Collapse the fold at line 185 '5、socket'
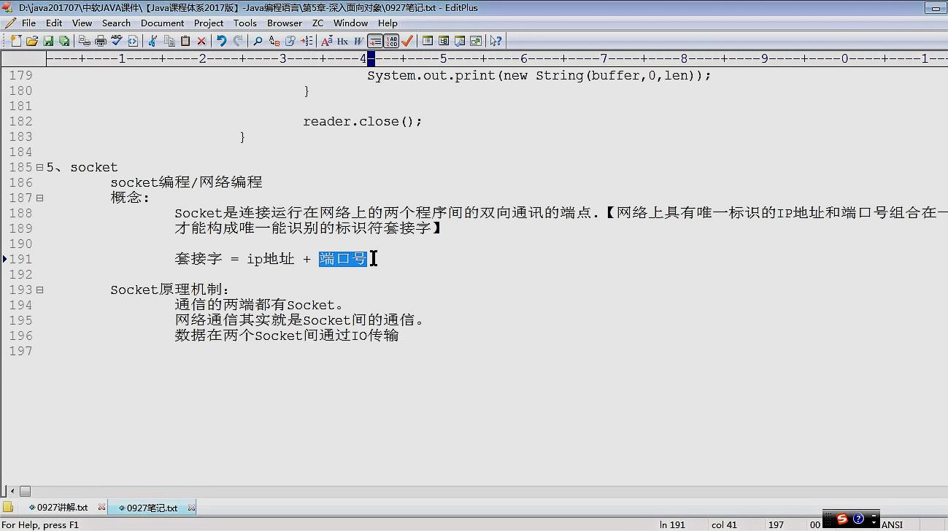This screenshot has width=948, height=531. point(38,167)
